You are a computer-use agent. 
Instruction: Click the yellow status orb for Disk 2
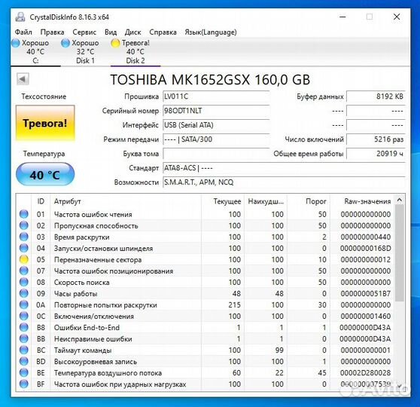pos(115,43)
